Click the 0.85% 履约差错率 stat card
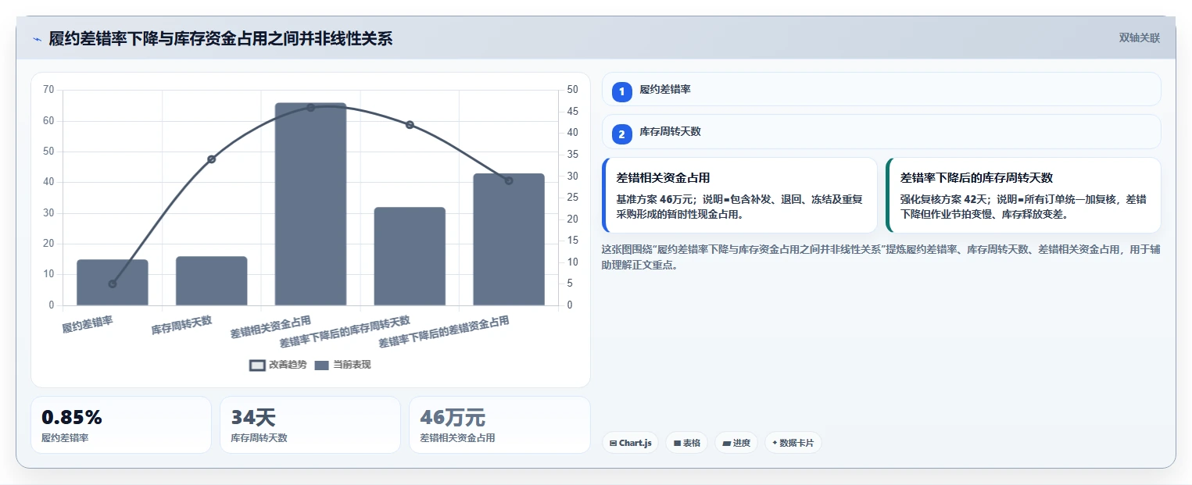This screenshot has height=485, width=1192. (121, 425)
